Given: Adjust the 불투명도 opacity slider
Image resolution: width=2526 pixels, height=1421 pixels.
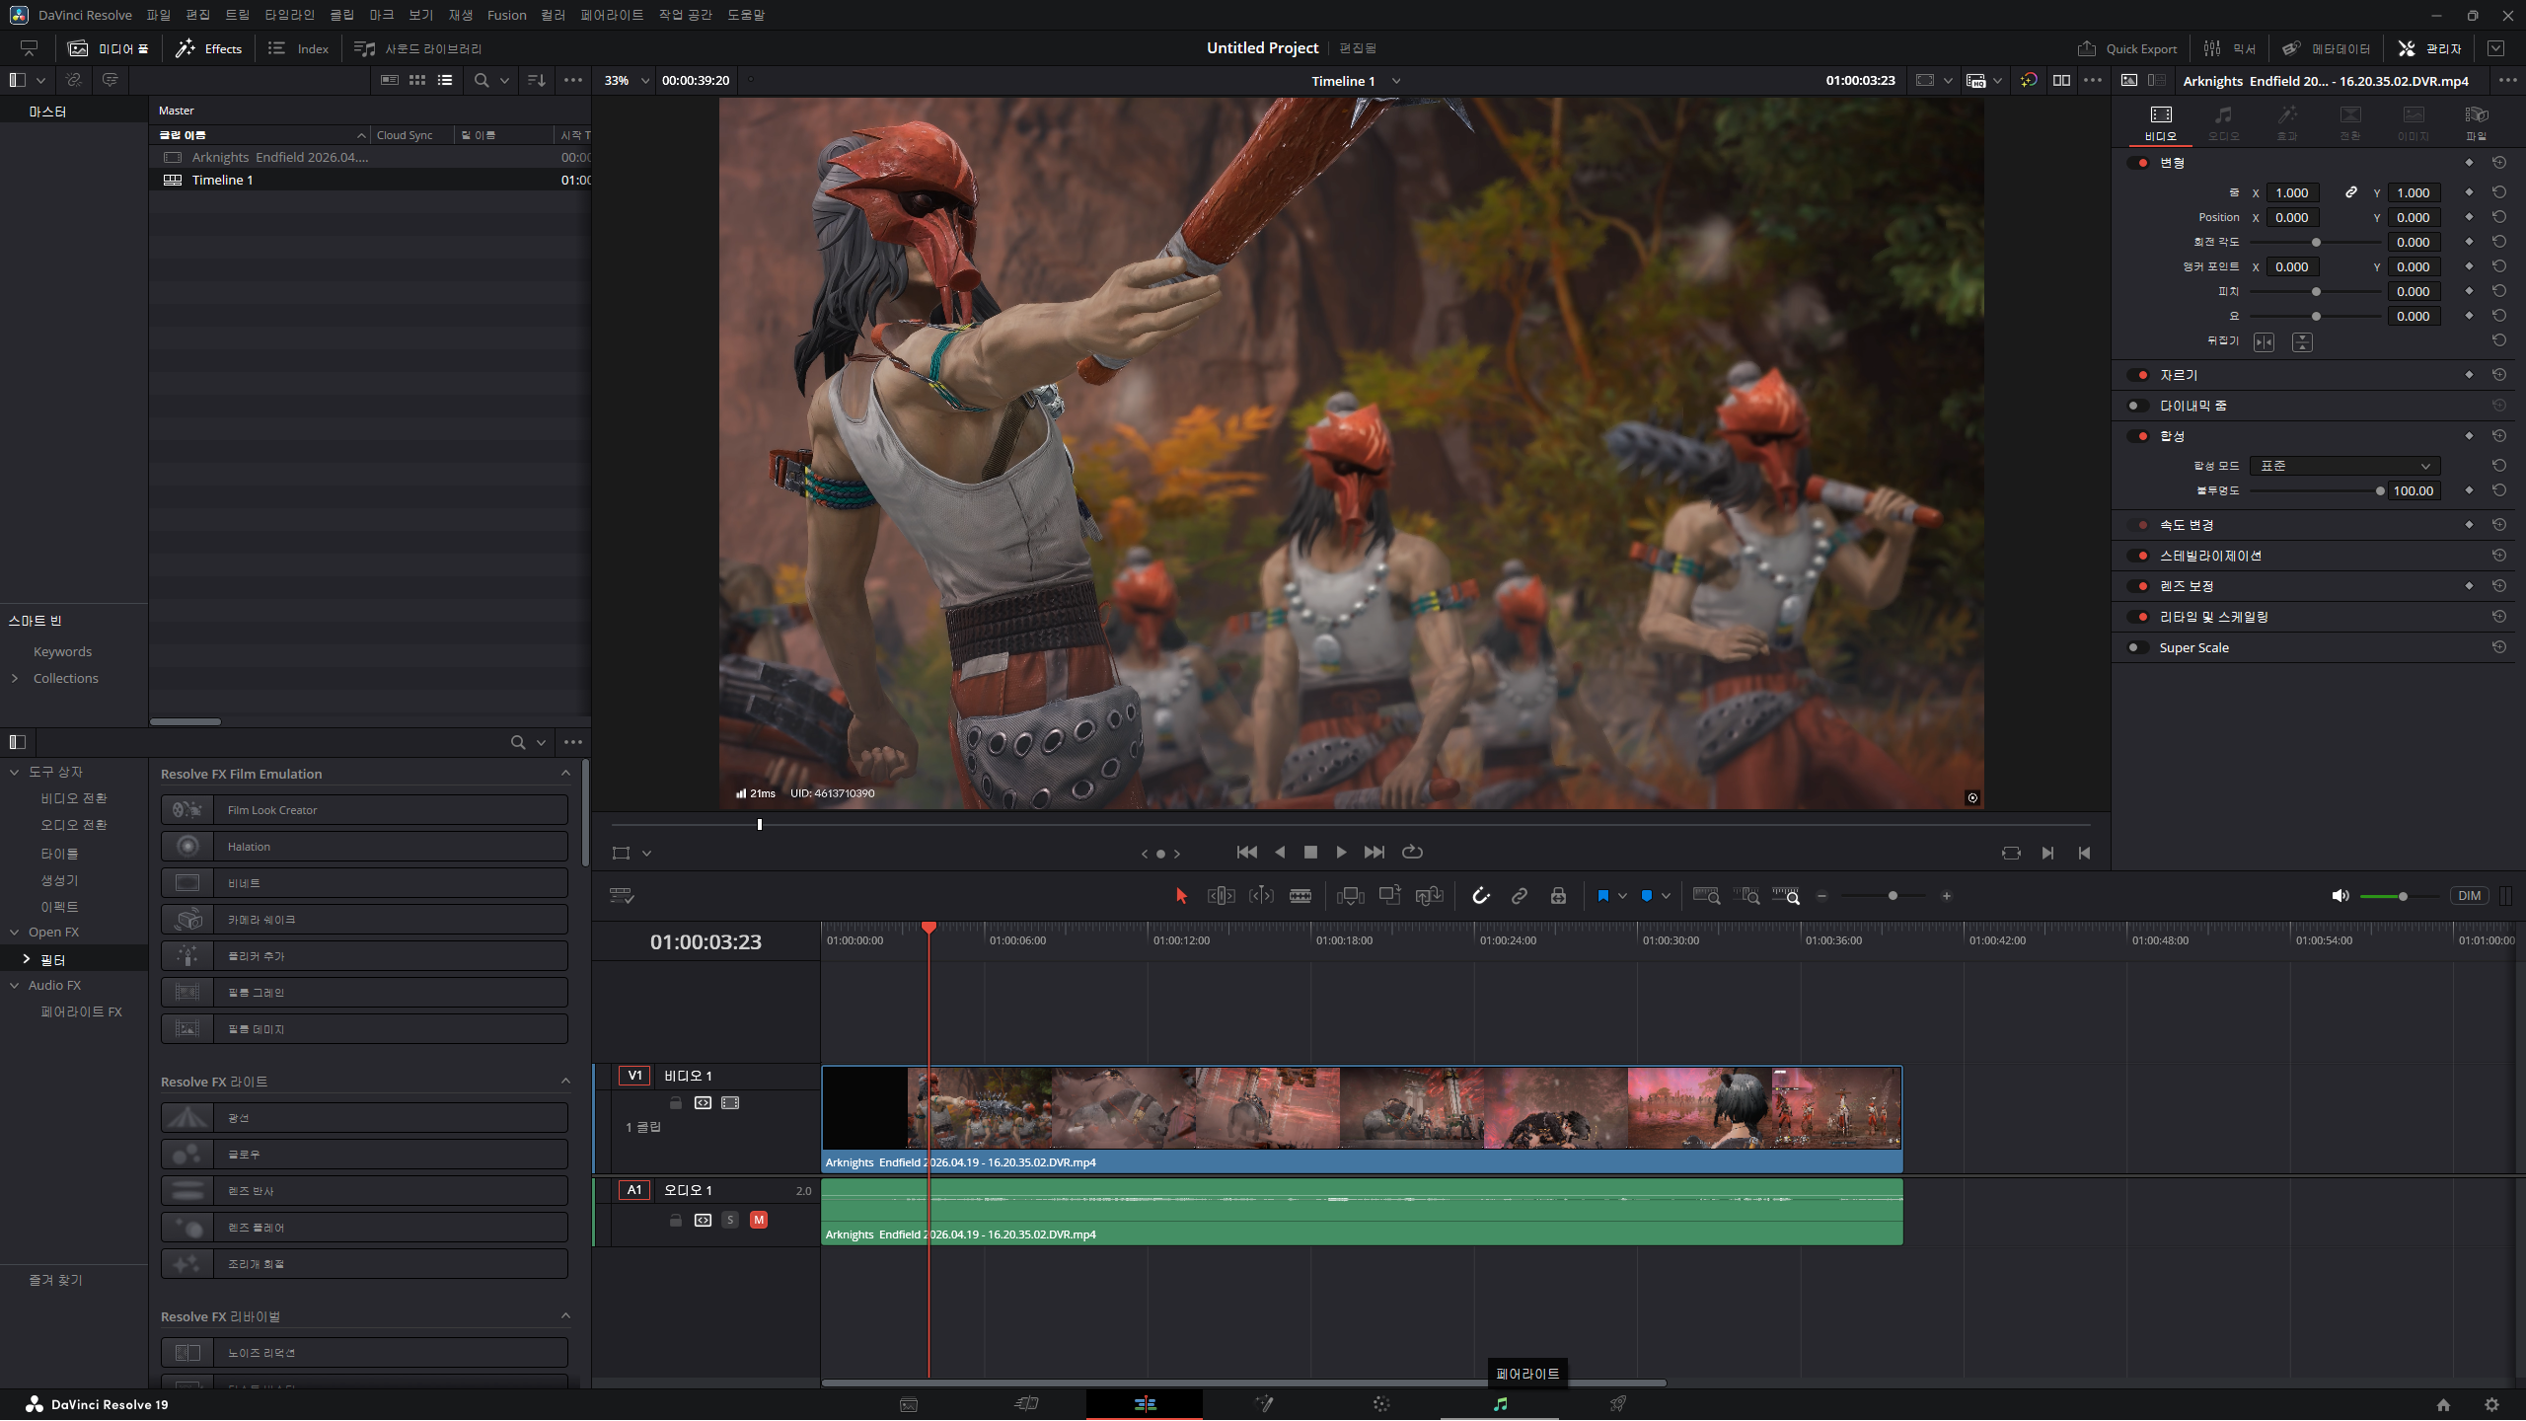Looking at the screenshot, I should 2379,490.
